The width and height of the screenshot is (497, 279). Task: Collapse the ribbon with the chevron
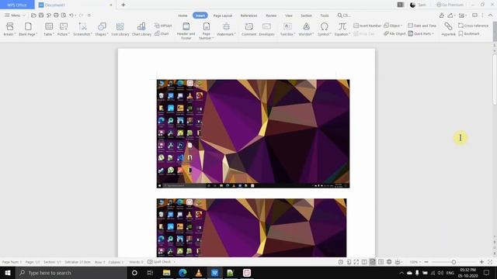[490, 15]
